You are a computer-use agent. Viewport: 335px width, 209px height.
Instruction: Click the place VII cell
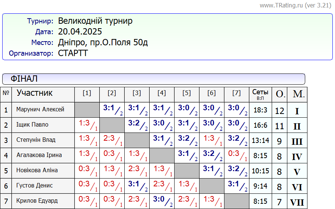click(297, 203)
